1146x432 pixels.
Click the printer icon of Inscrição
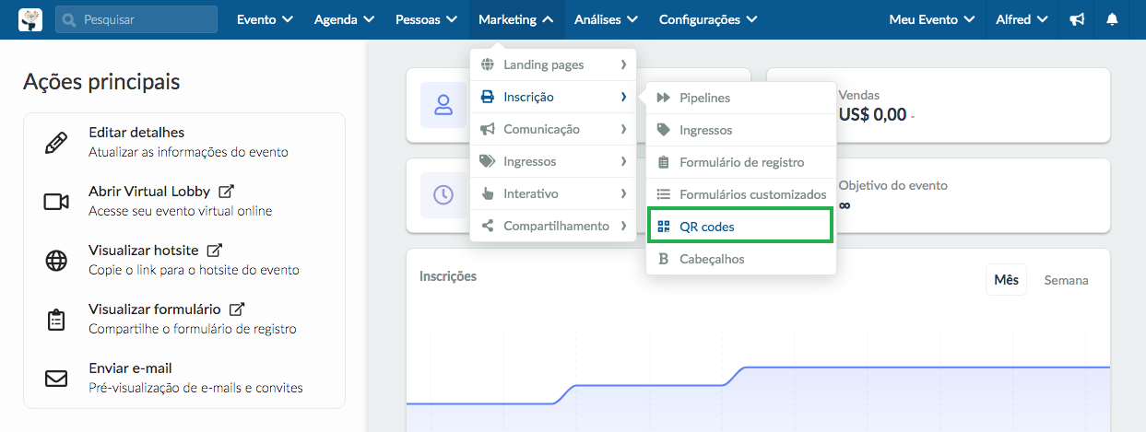pyautogui.click(x=487, y=97)
